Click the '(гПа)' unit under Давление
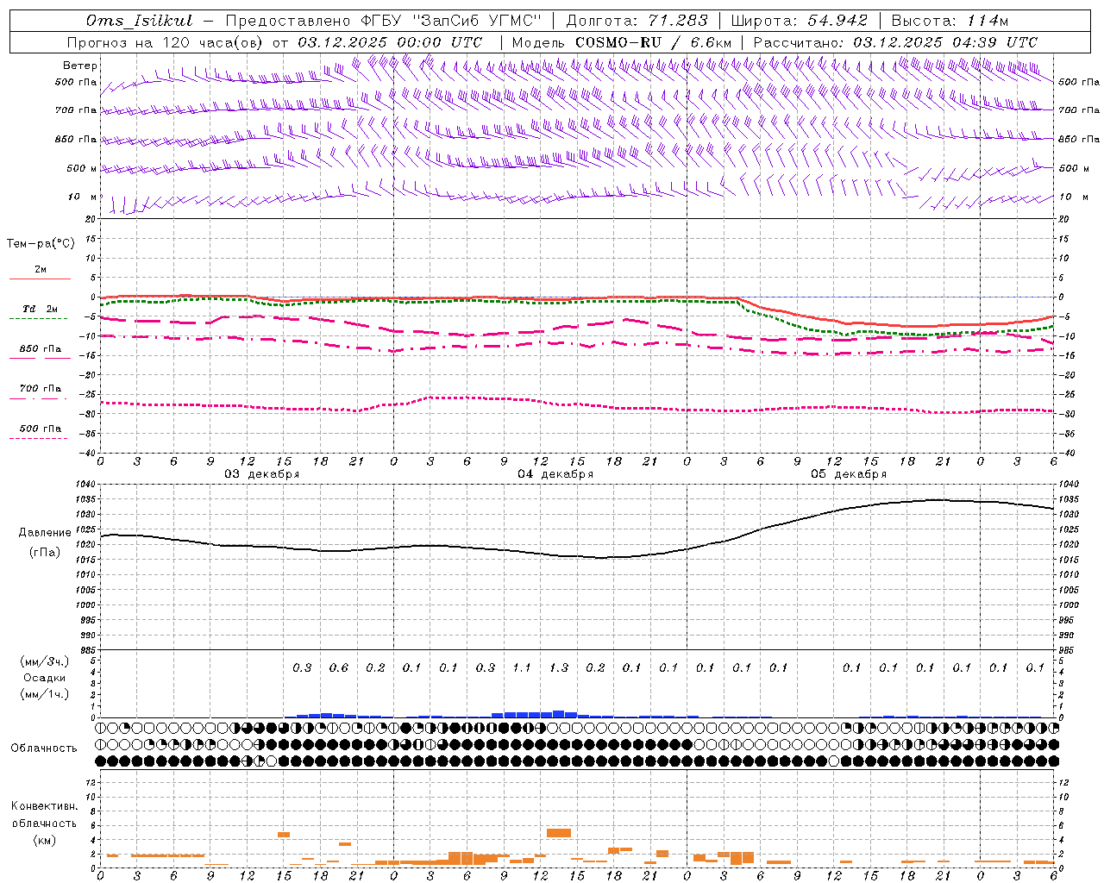1104x883 pixels. click(45, 552)
